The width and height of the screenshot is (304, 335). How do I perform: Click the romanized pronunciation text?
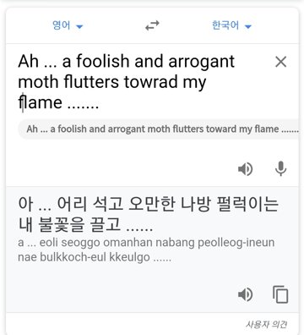146,250
